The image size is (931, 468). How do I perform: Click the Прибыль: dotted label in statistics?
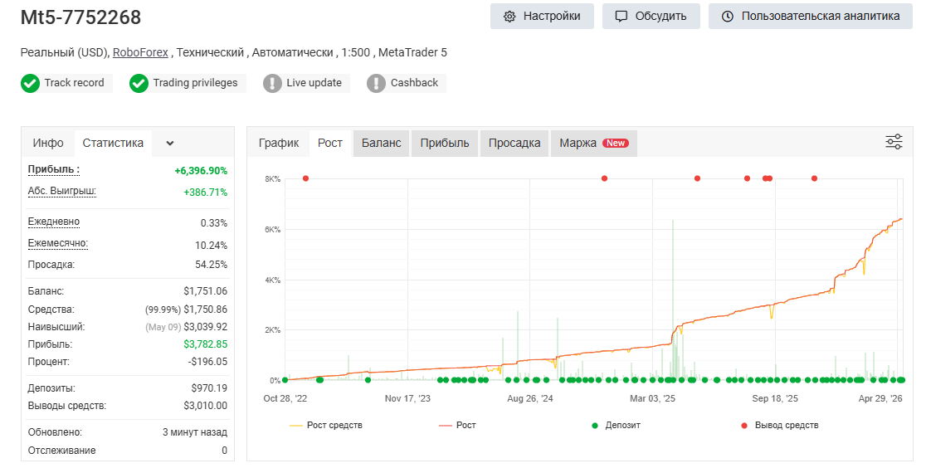pyautogui.click(x=53, y=169)
